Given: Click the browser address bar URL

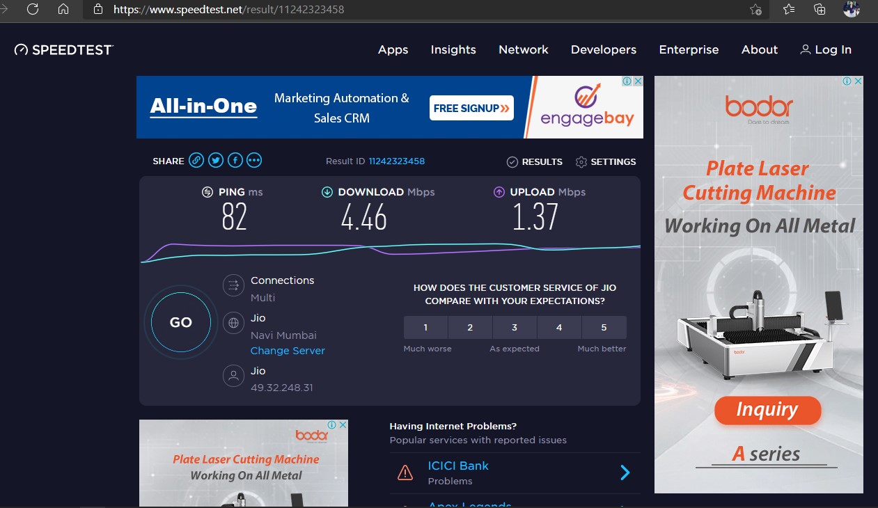Looking at the screenshot, I should click(229, 10).
